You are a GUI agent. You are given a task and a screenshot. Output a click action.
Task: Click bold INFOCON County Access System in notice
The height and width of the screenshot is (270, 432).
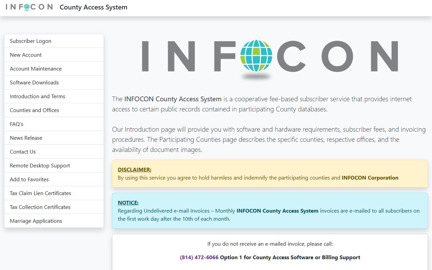[x=277, y=211]
